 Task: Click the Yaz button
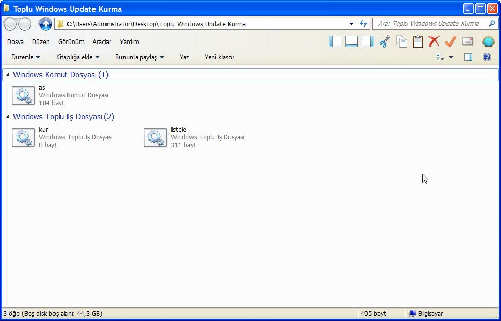coord(184,57)
